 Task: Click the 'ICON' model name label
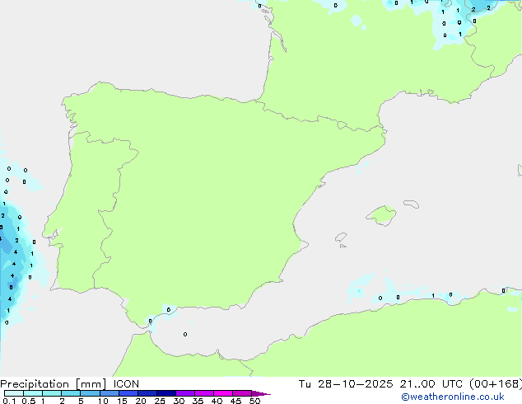[126, 384]
